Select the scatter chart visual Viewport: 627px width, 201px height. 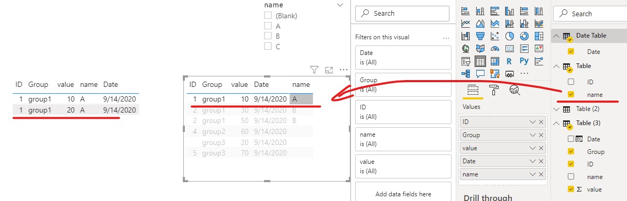pos(495,36)
